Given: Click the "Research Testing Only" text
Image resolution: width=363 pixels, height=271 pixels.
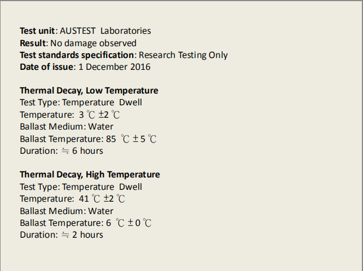Looking at the screenshot, I should (x=183, y=55).
